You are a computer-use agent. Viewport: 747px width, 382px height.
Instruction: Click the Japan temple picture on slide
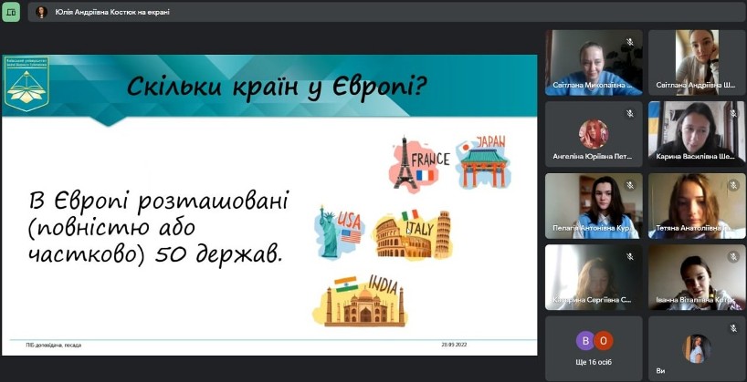pyautogui.click(x=483, y=161)
